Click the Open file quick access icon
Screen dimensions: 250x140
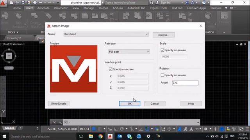[x=17, y=3]
